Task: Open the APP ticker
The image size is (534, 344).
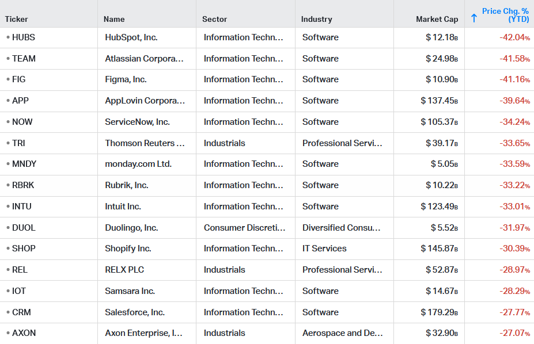Action: (x=20, y=101)
